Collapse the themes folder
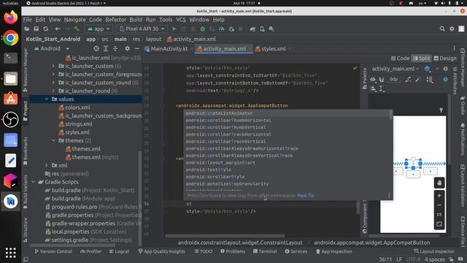Screen dimensions: 467x263 coord(53,140)
